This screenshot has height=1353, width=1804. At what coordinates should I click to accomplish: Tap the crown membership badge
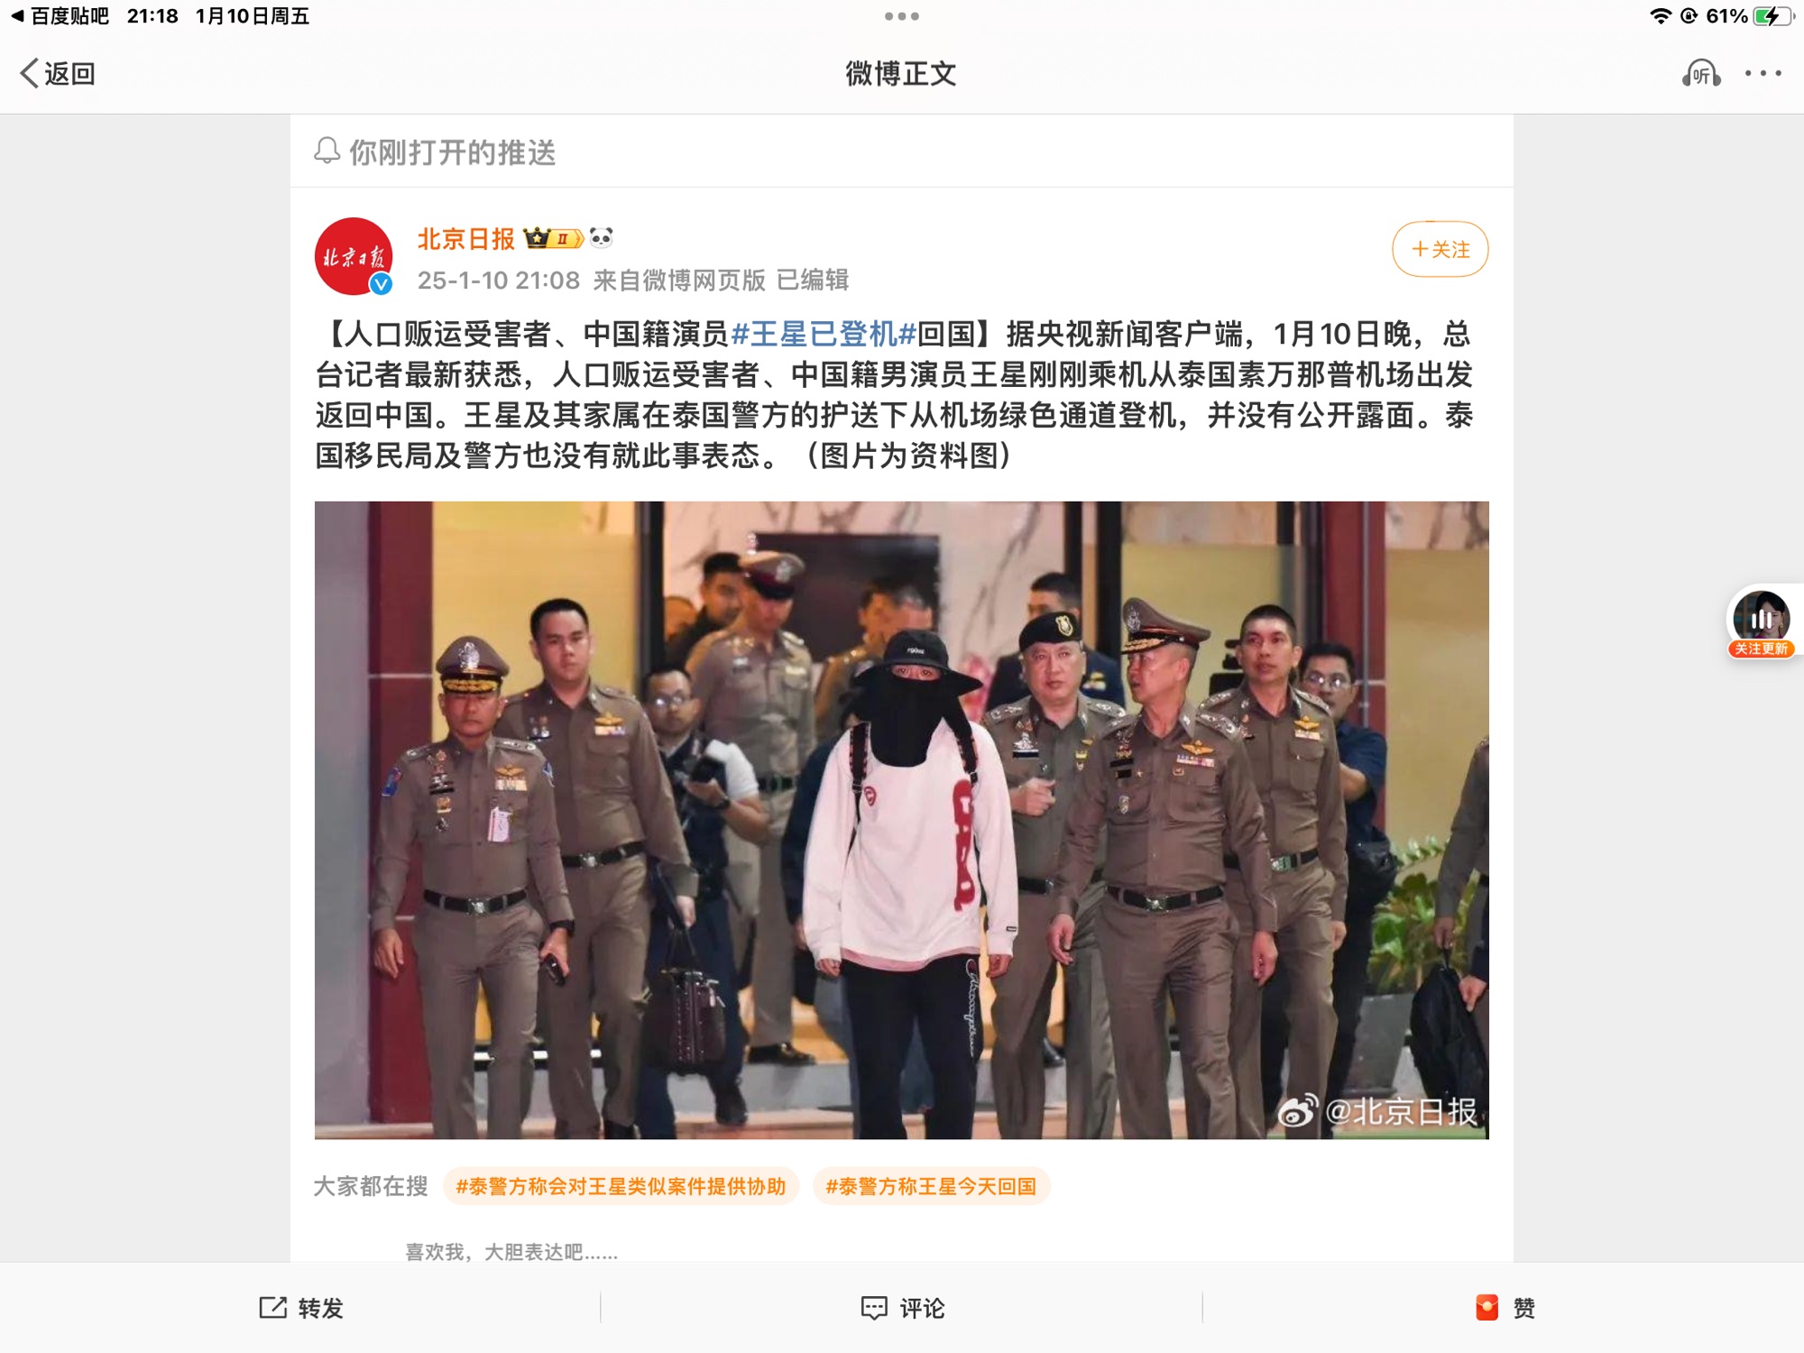tap(553, 238)
